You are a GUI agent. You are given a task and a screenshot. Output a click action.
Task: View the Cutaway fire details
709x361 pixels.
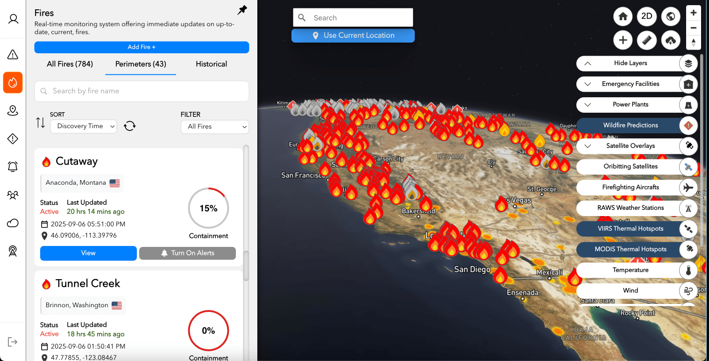88,253
